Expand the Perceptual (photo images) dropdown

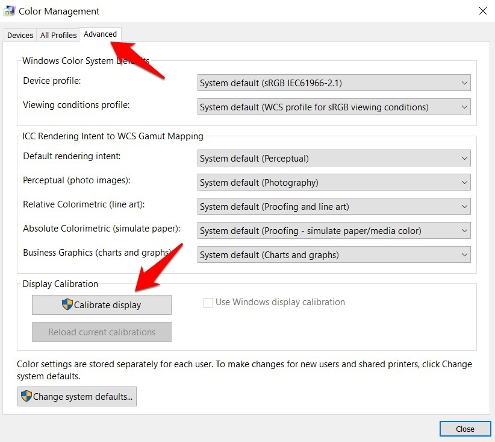(x=334, y=183)
